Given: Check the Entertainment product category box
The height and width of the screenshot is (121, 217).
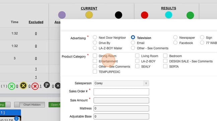Looking at the screenshot, I should pos(95,61).
